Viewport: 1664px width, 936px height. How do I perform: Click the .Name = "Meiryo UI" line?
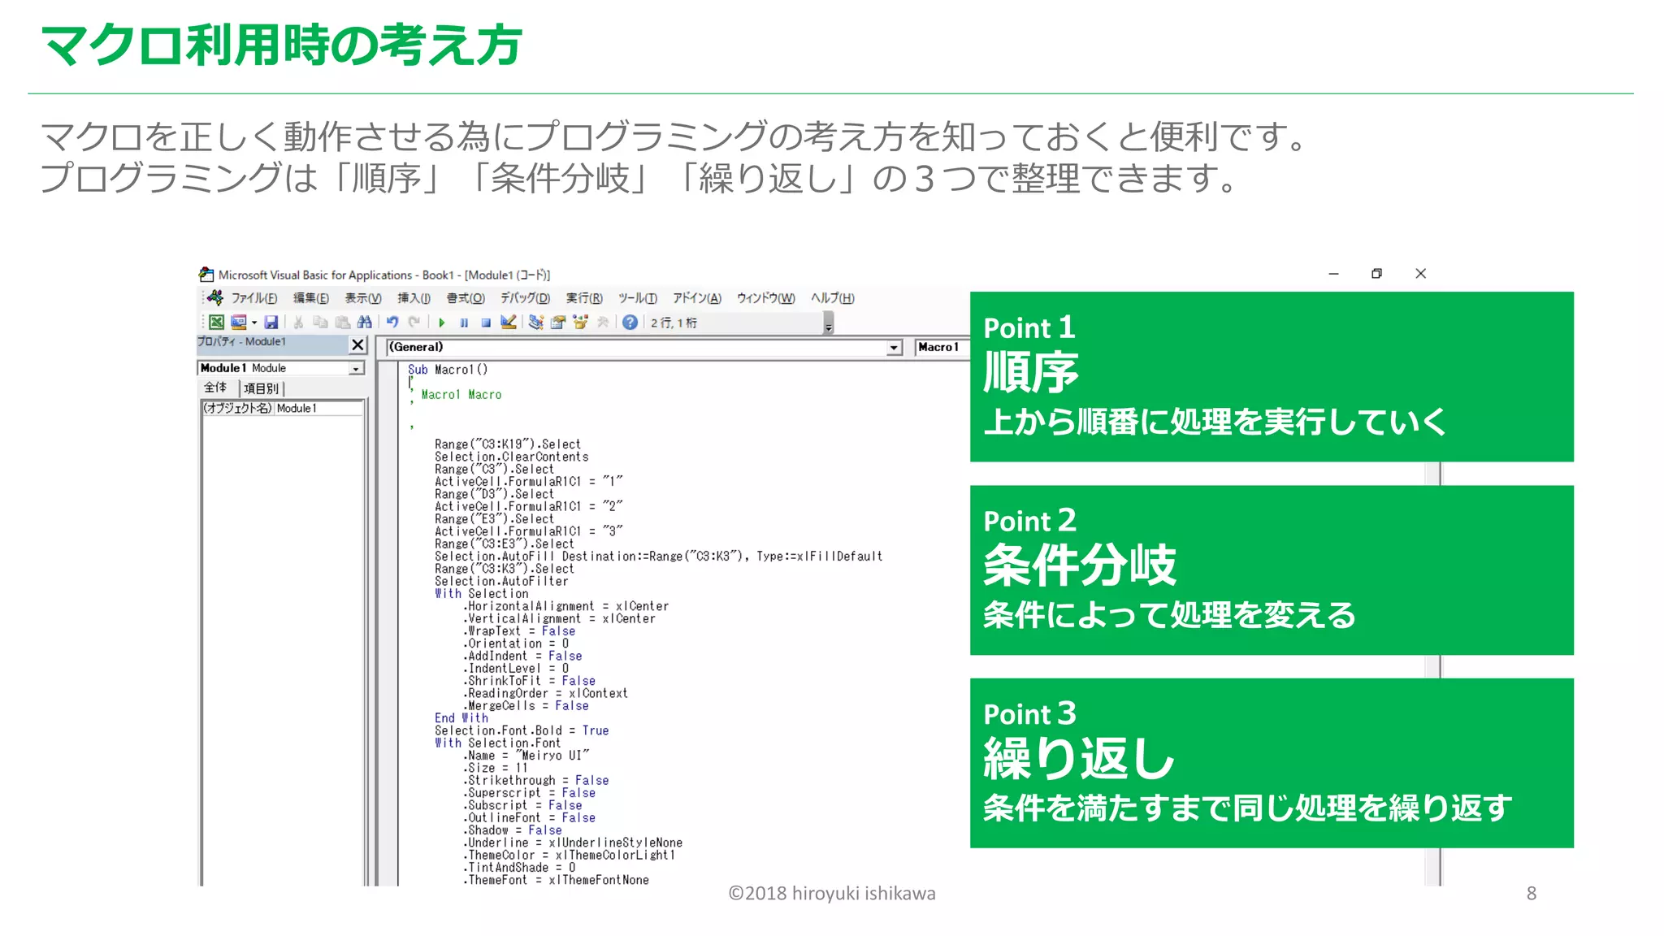pyautogui.click(x=528, y=756)
